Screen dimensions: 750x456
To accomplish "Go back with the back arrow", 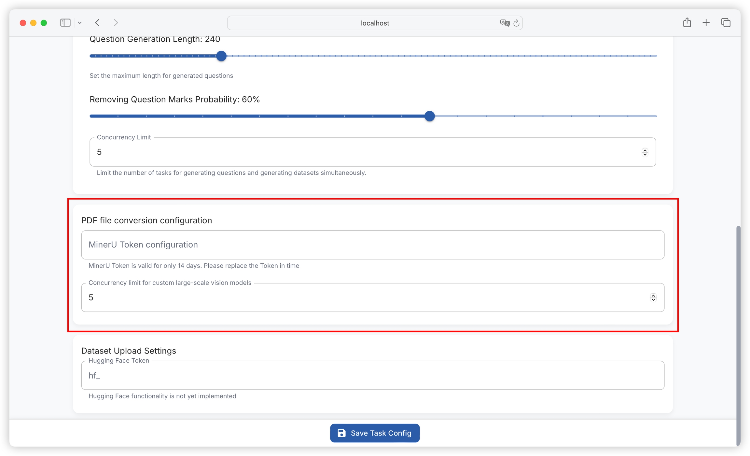I will coord(97,22).
